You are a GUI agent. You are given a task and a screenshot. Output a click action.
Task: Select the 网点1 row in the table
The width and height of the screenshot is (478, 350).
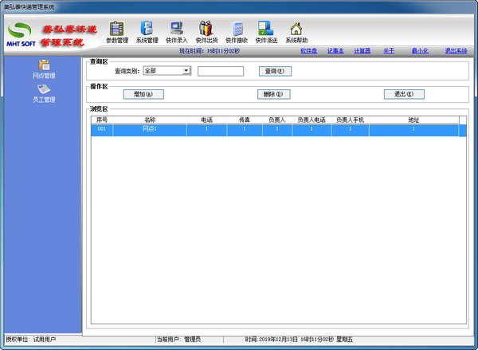click(150, 128)
